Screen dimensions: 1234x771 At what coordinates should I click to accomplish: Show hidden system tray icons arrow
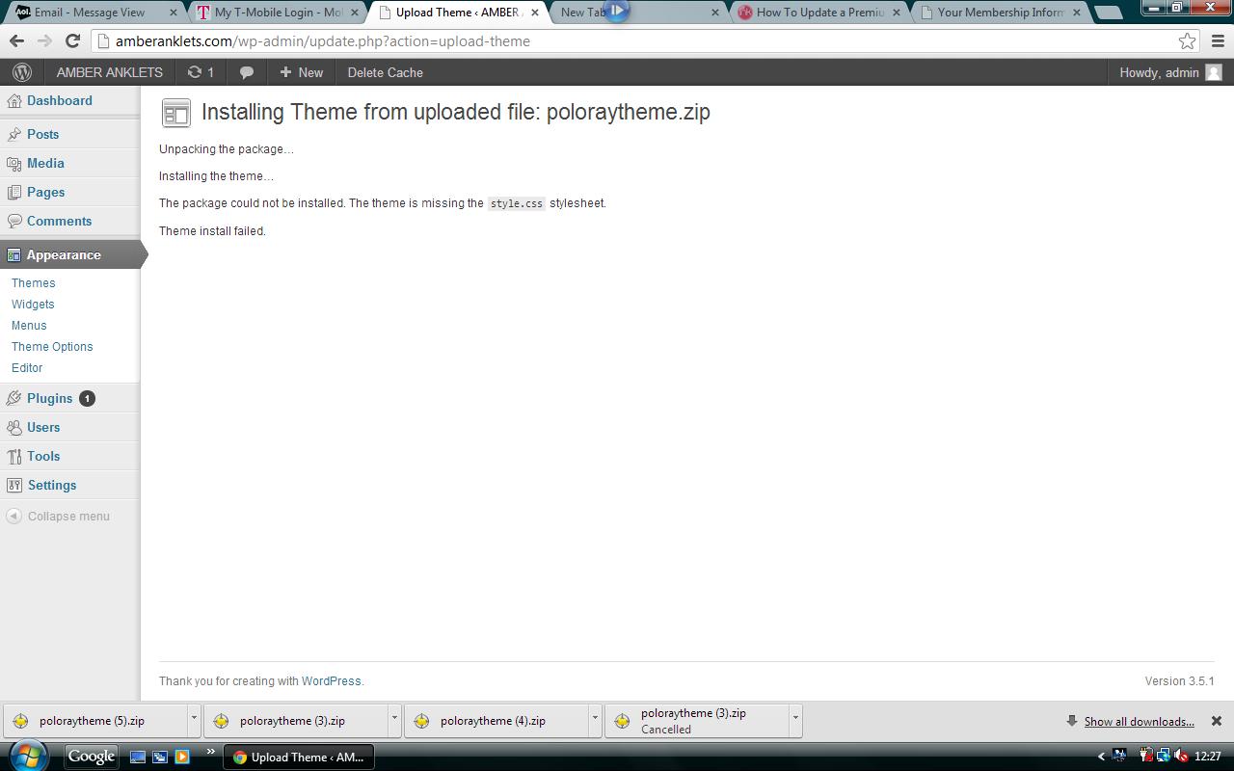point(1101,757)
